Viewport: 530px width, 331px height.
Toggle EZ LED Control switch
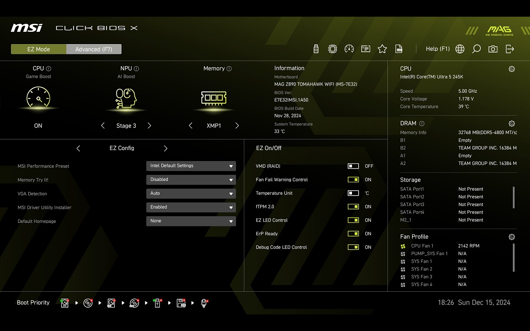(x=353, y=220)
